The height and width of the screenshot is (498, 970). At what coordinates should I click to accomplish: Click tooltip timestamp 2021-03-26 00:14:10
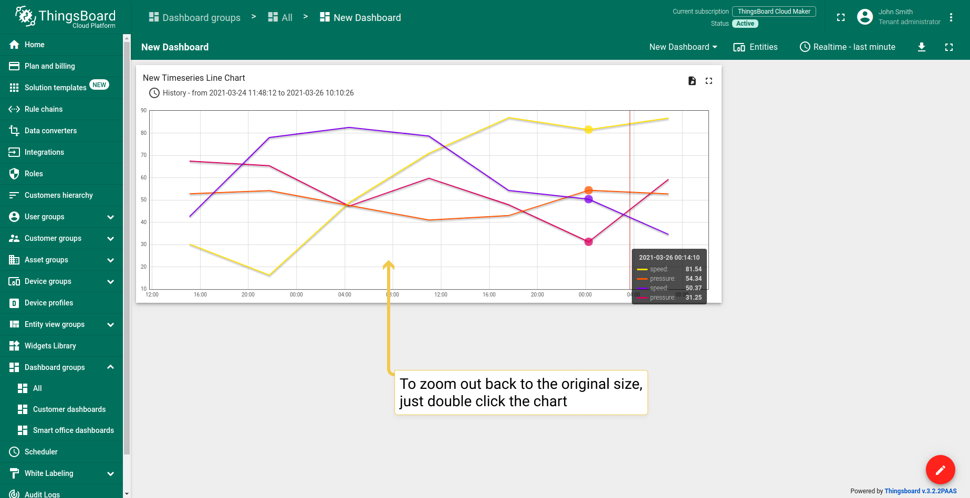(669, 258)
